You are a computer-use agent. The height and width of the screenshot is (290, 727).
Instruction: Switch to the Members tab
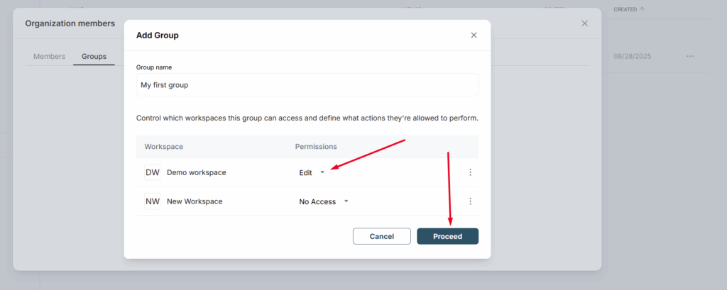coord(49,57)
